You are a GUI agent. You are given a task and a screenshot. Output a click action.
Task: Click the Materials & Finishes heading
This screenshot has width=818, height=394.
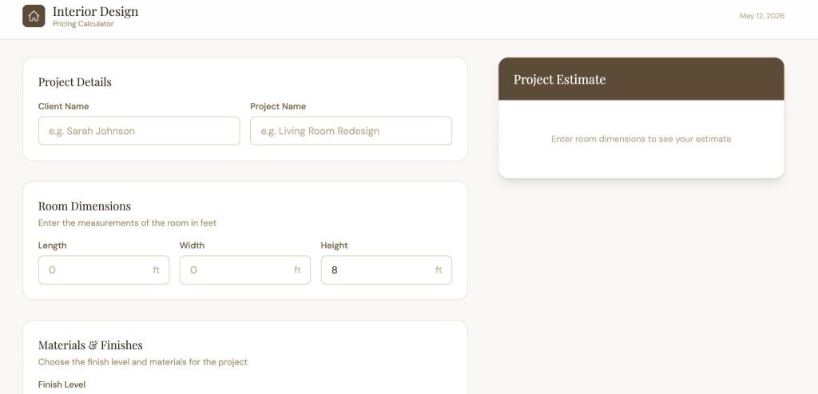click(90, 345)
